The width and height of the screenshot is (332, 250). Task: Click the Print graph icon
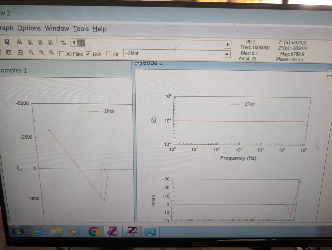[x=19, y=42]
